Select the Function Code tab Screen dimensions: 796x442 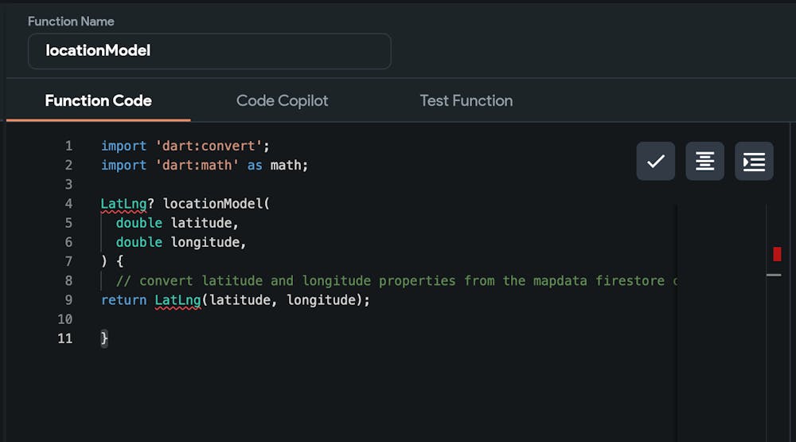coord(98,100)
